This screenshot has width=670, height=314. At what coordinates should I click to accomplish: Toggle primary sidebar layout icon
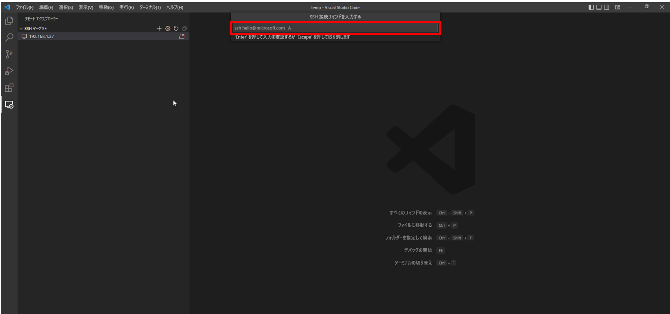[591, 7]
